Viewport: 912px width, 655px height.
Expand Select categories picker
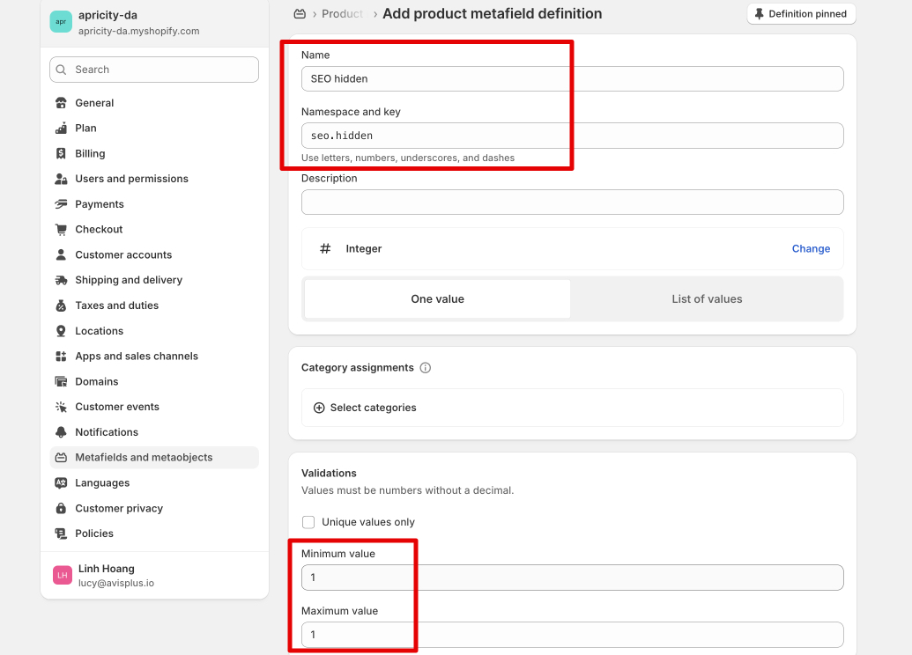pyautogui.click(x=365, y=408)
